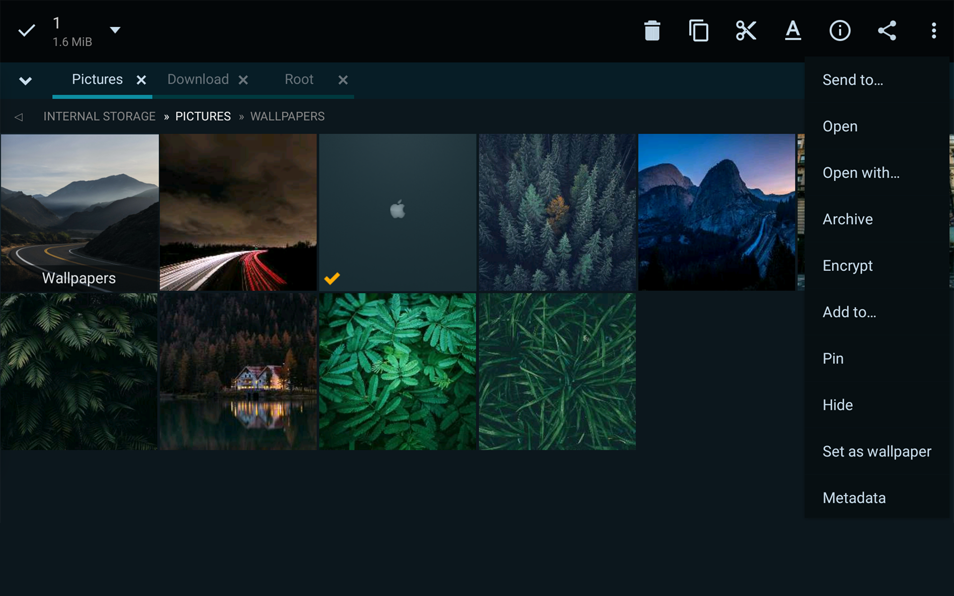This screenshot has width=954, height=596.
Task: Open the selection count dropdown arrow
Action: [115, 30]
